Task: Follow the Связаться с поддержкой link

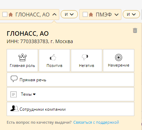Action: [96, 122]
